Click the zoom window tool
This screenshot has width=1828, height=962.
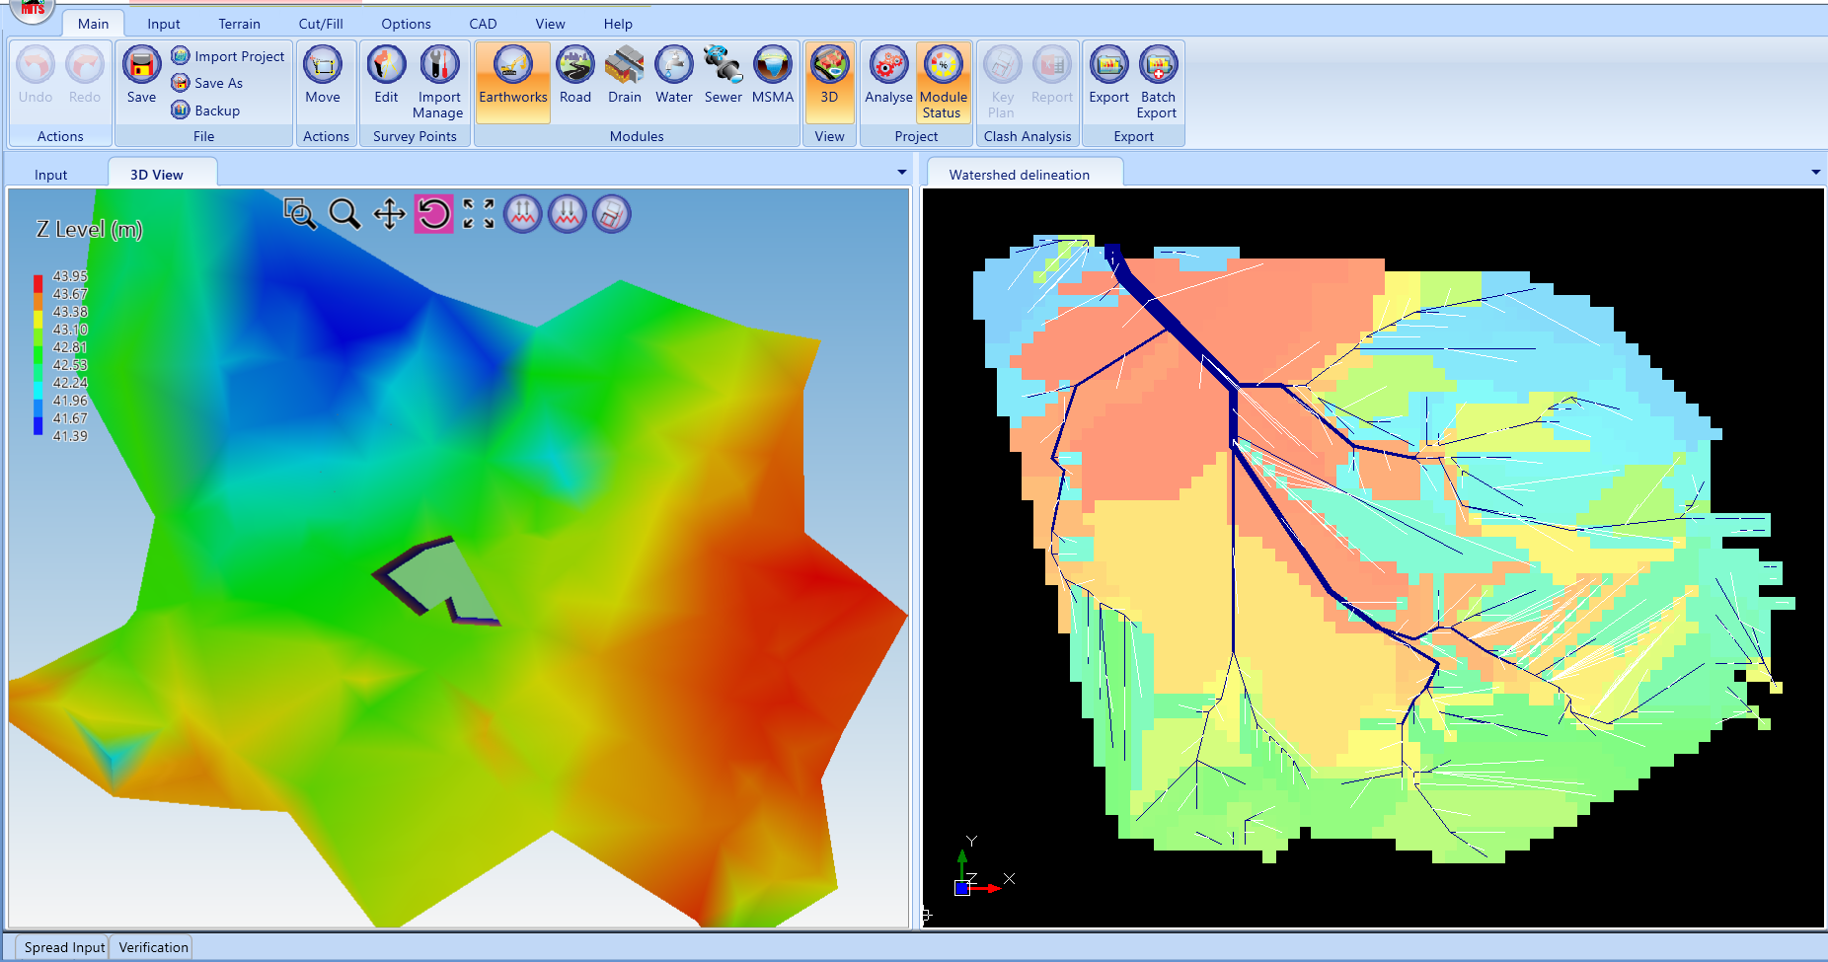pos(299,213)
